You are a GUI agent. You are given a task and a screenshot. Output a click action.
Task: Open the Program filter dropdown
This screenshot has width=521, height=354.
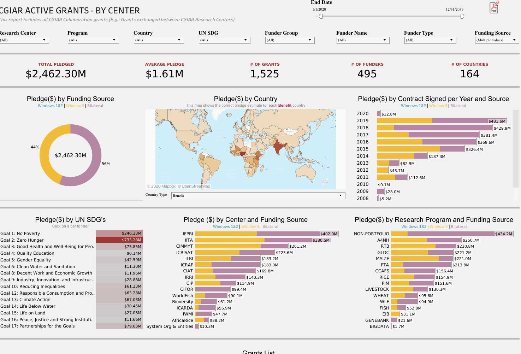(x=114, y=40)
